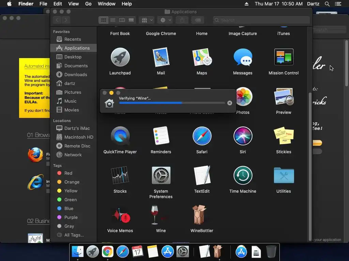Open the TextEdit app icon
This screenshot has height=261, width=349.
[202, 175]
